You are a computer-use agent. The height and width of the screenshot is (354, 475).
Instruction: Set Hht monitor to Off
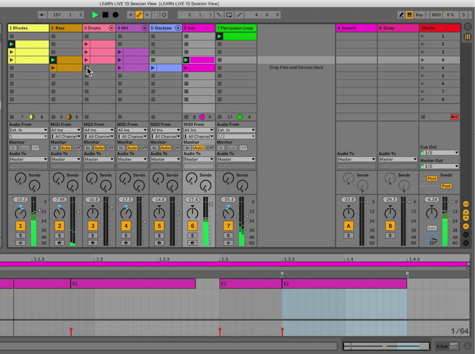click(143, 148)
